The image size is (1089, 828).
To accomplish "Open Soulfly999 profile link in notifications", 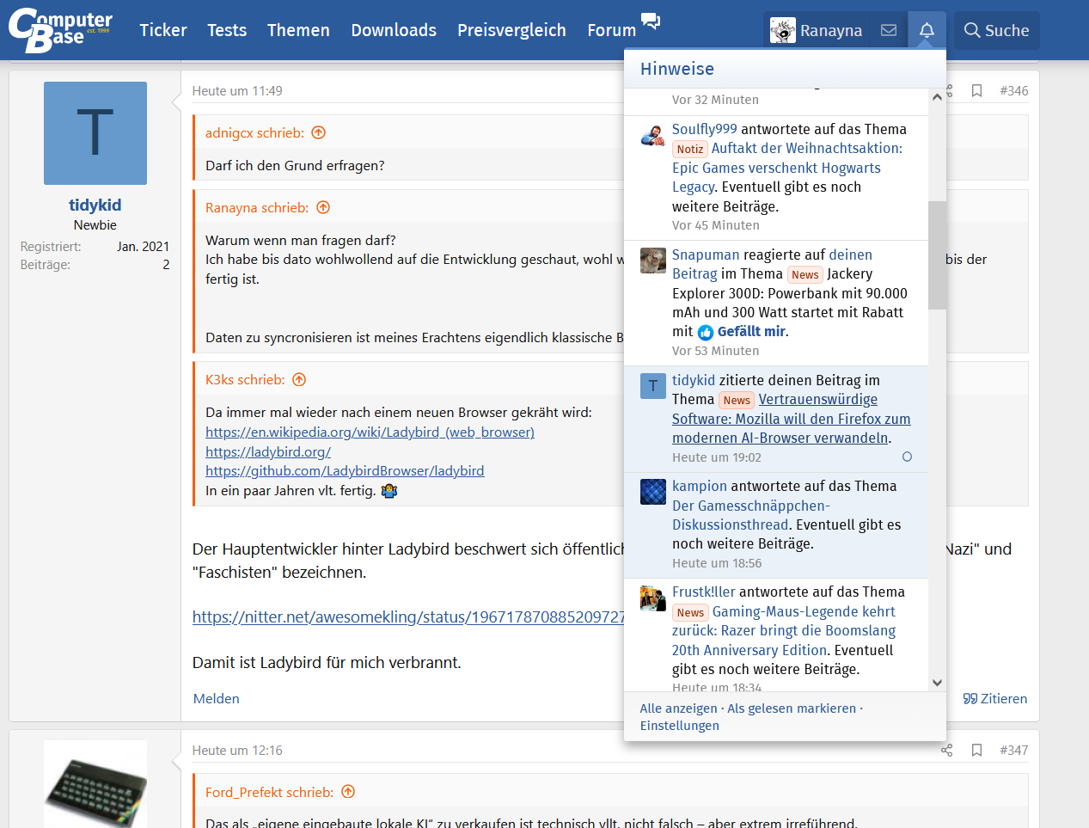I will pos(705,129).
